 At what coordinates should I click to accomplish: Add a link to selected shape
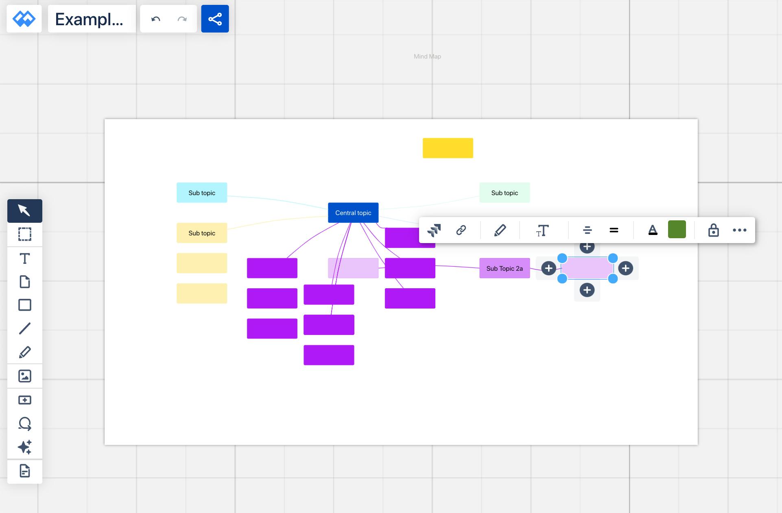[461, 230]
